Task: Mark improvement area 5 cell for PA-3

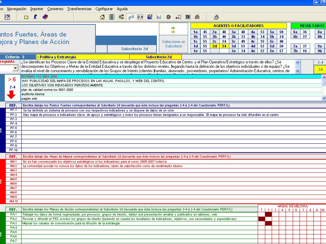Action: point(289,223)
